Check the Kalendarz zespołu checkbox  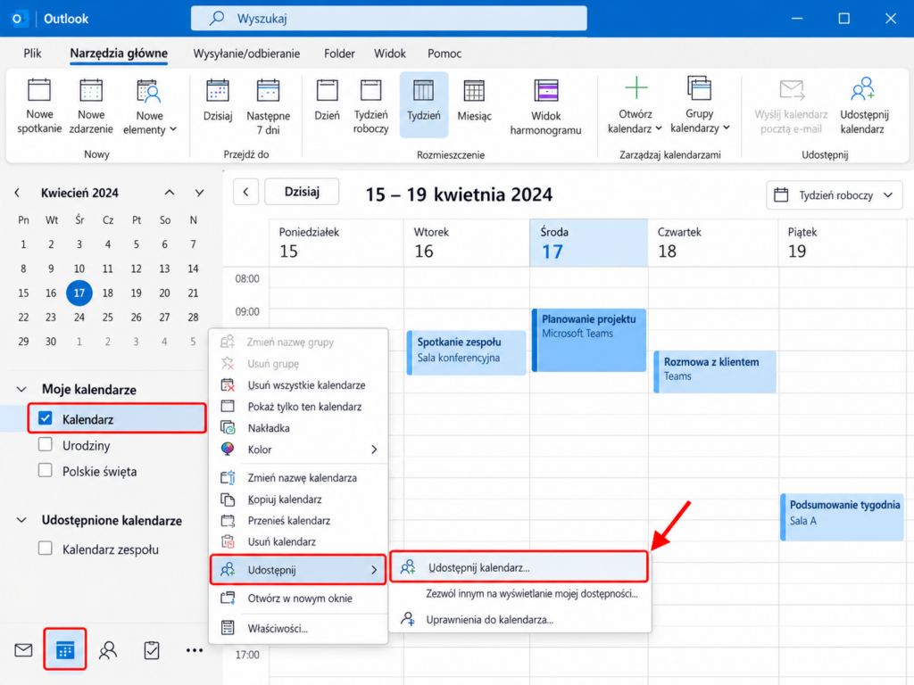point(45,549)
